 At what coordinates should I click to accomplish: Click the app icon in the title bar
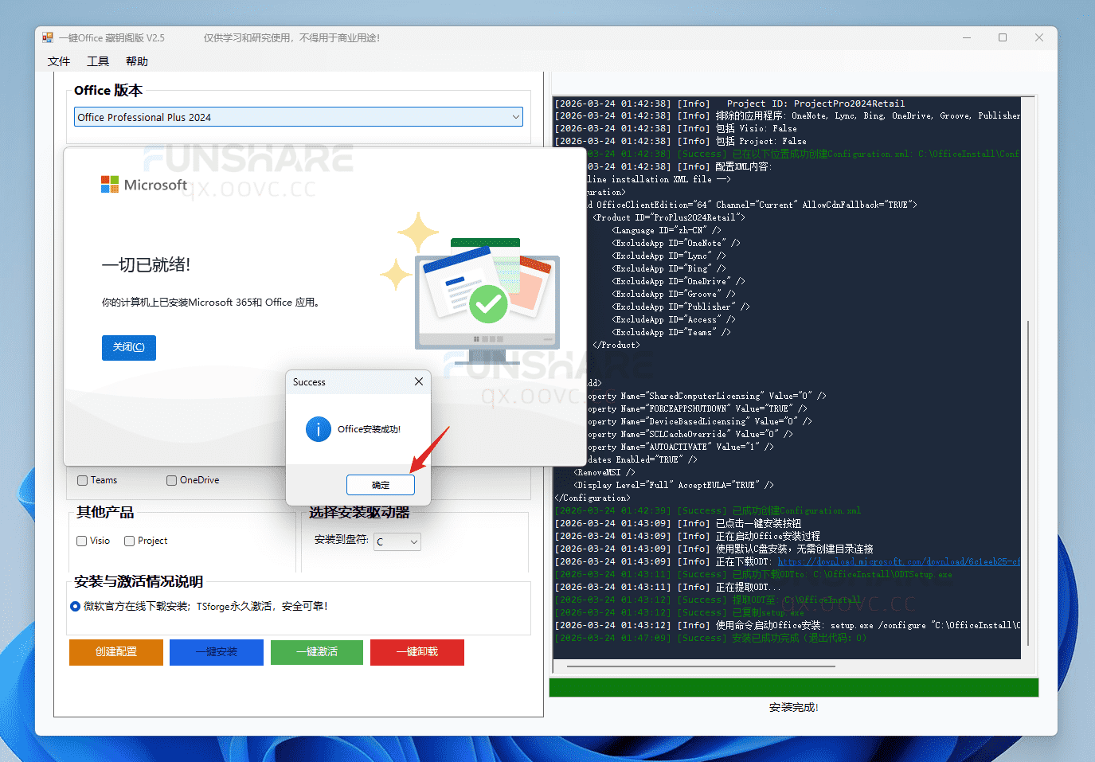pos(48,37)
